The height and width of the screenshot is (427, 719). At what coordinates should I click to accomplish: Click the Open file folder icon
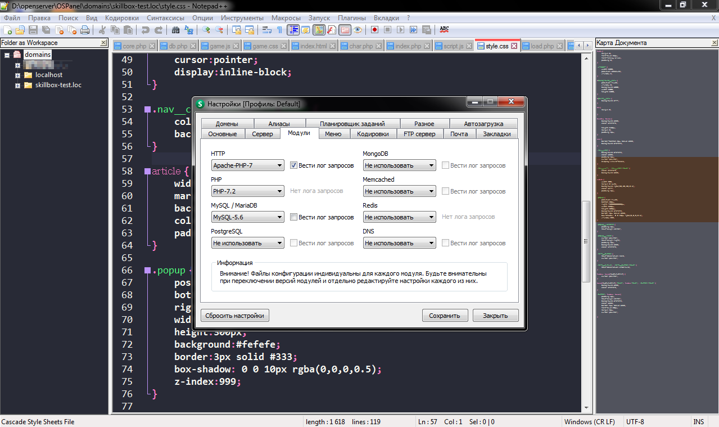[x=20, y=30]
